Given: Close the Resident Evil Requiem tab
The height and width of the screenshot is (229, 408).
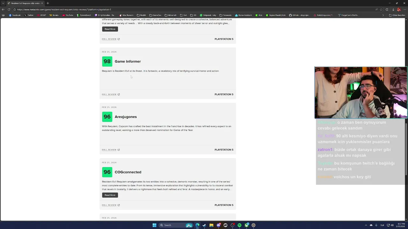Looking at the screenshot, I should pos(42,3).
